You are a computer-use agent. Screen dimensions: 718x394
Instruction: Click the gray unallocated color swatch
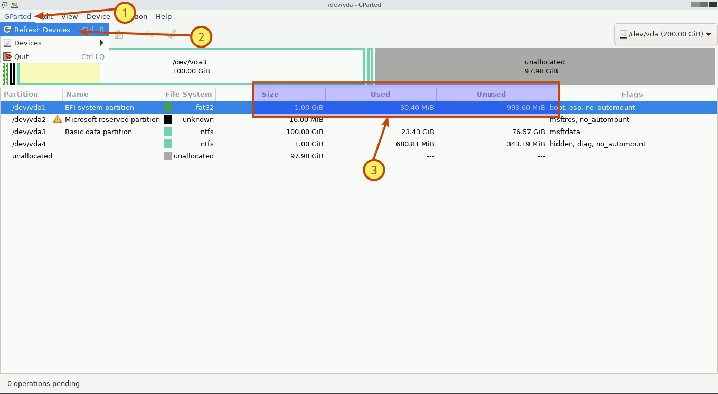pos(168,156)
